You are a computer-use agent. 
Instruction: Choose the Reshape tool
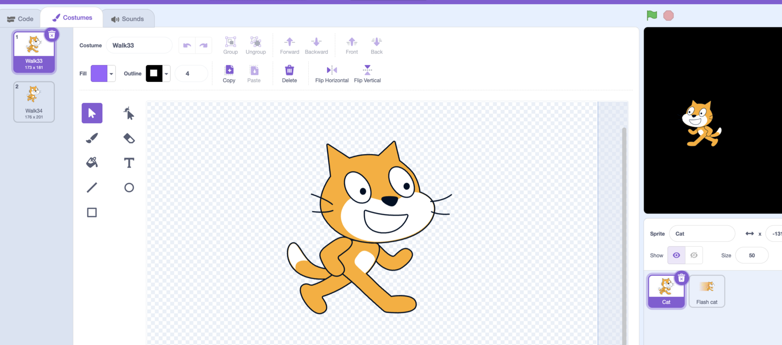[129, 113]
